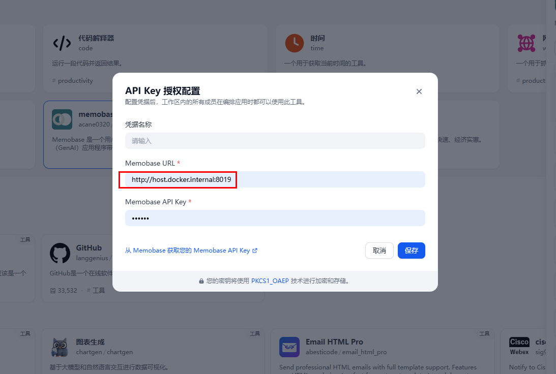Select the 代码解释器 card title
Screen dimensions: 556x374
(96, 38)
